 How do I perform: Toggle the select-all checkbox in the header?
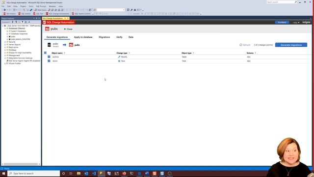click(45, 53)
